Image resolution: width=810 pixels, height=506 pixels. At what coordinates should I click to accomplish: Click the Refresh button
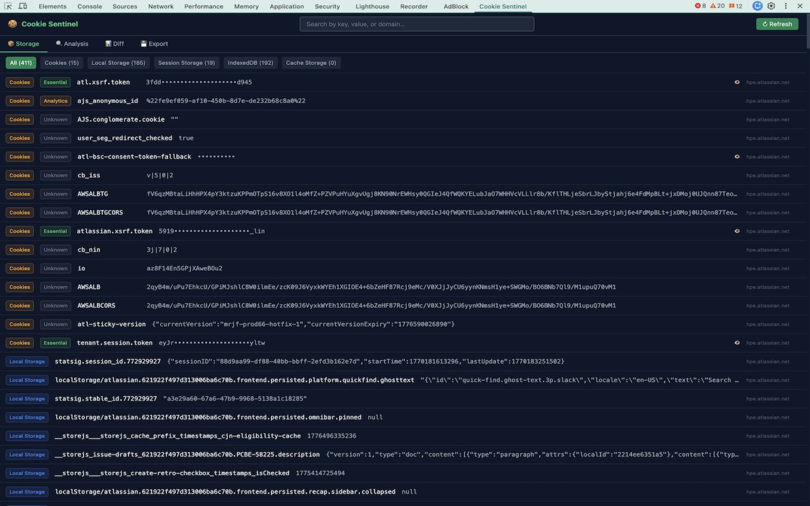point(777,24)
